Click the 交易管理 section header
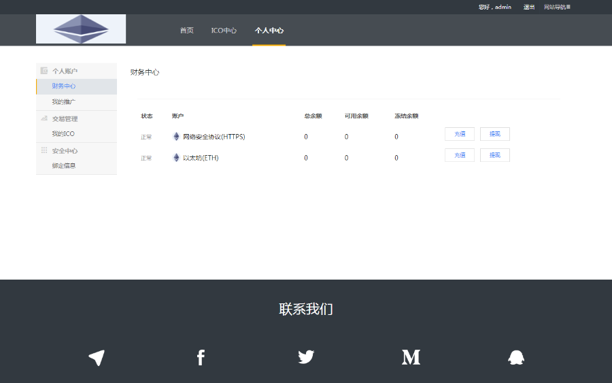The height and width of the screenshot is (383, 612). tap(65, 118)
